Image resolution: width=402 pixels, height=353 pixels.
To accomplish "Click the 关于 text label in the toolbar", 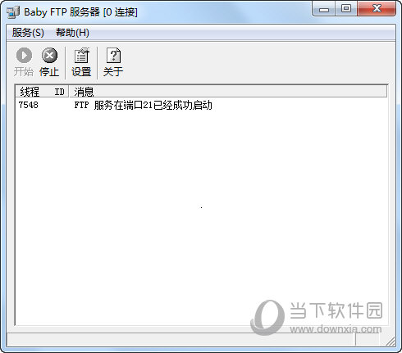I will click(113, 72).
